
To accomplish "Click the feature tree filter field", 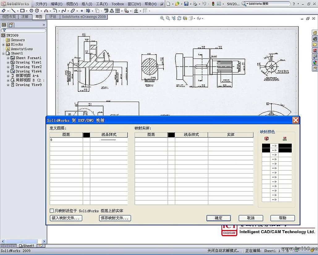I will click(x=24, y=30).
